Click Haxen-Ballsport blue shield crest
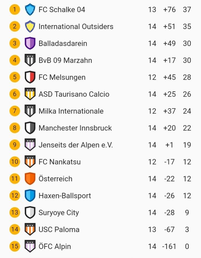Screen dimensions: 201x258 30,196
